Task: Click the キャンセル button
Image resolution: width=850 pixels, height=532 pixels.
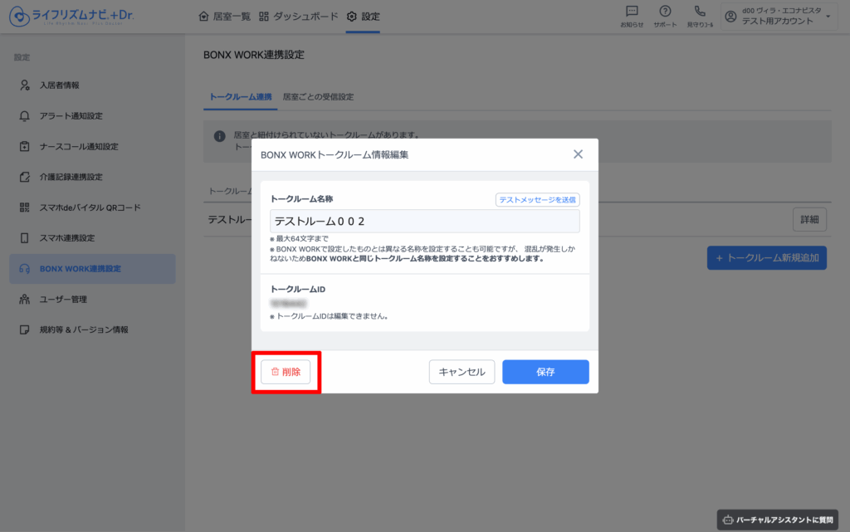Action: (462, 372)
